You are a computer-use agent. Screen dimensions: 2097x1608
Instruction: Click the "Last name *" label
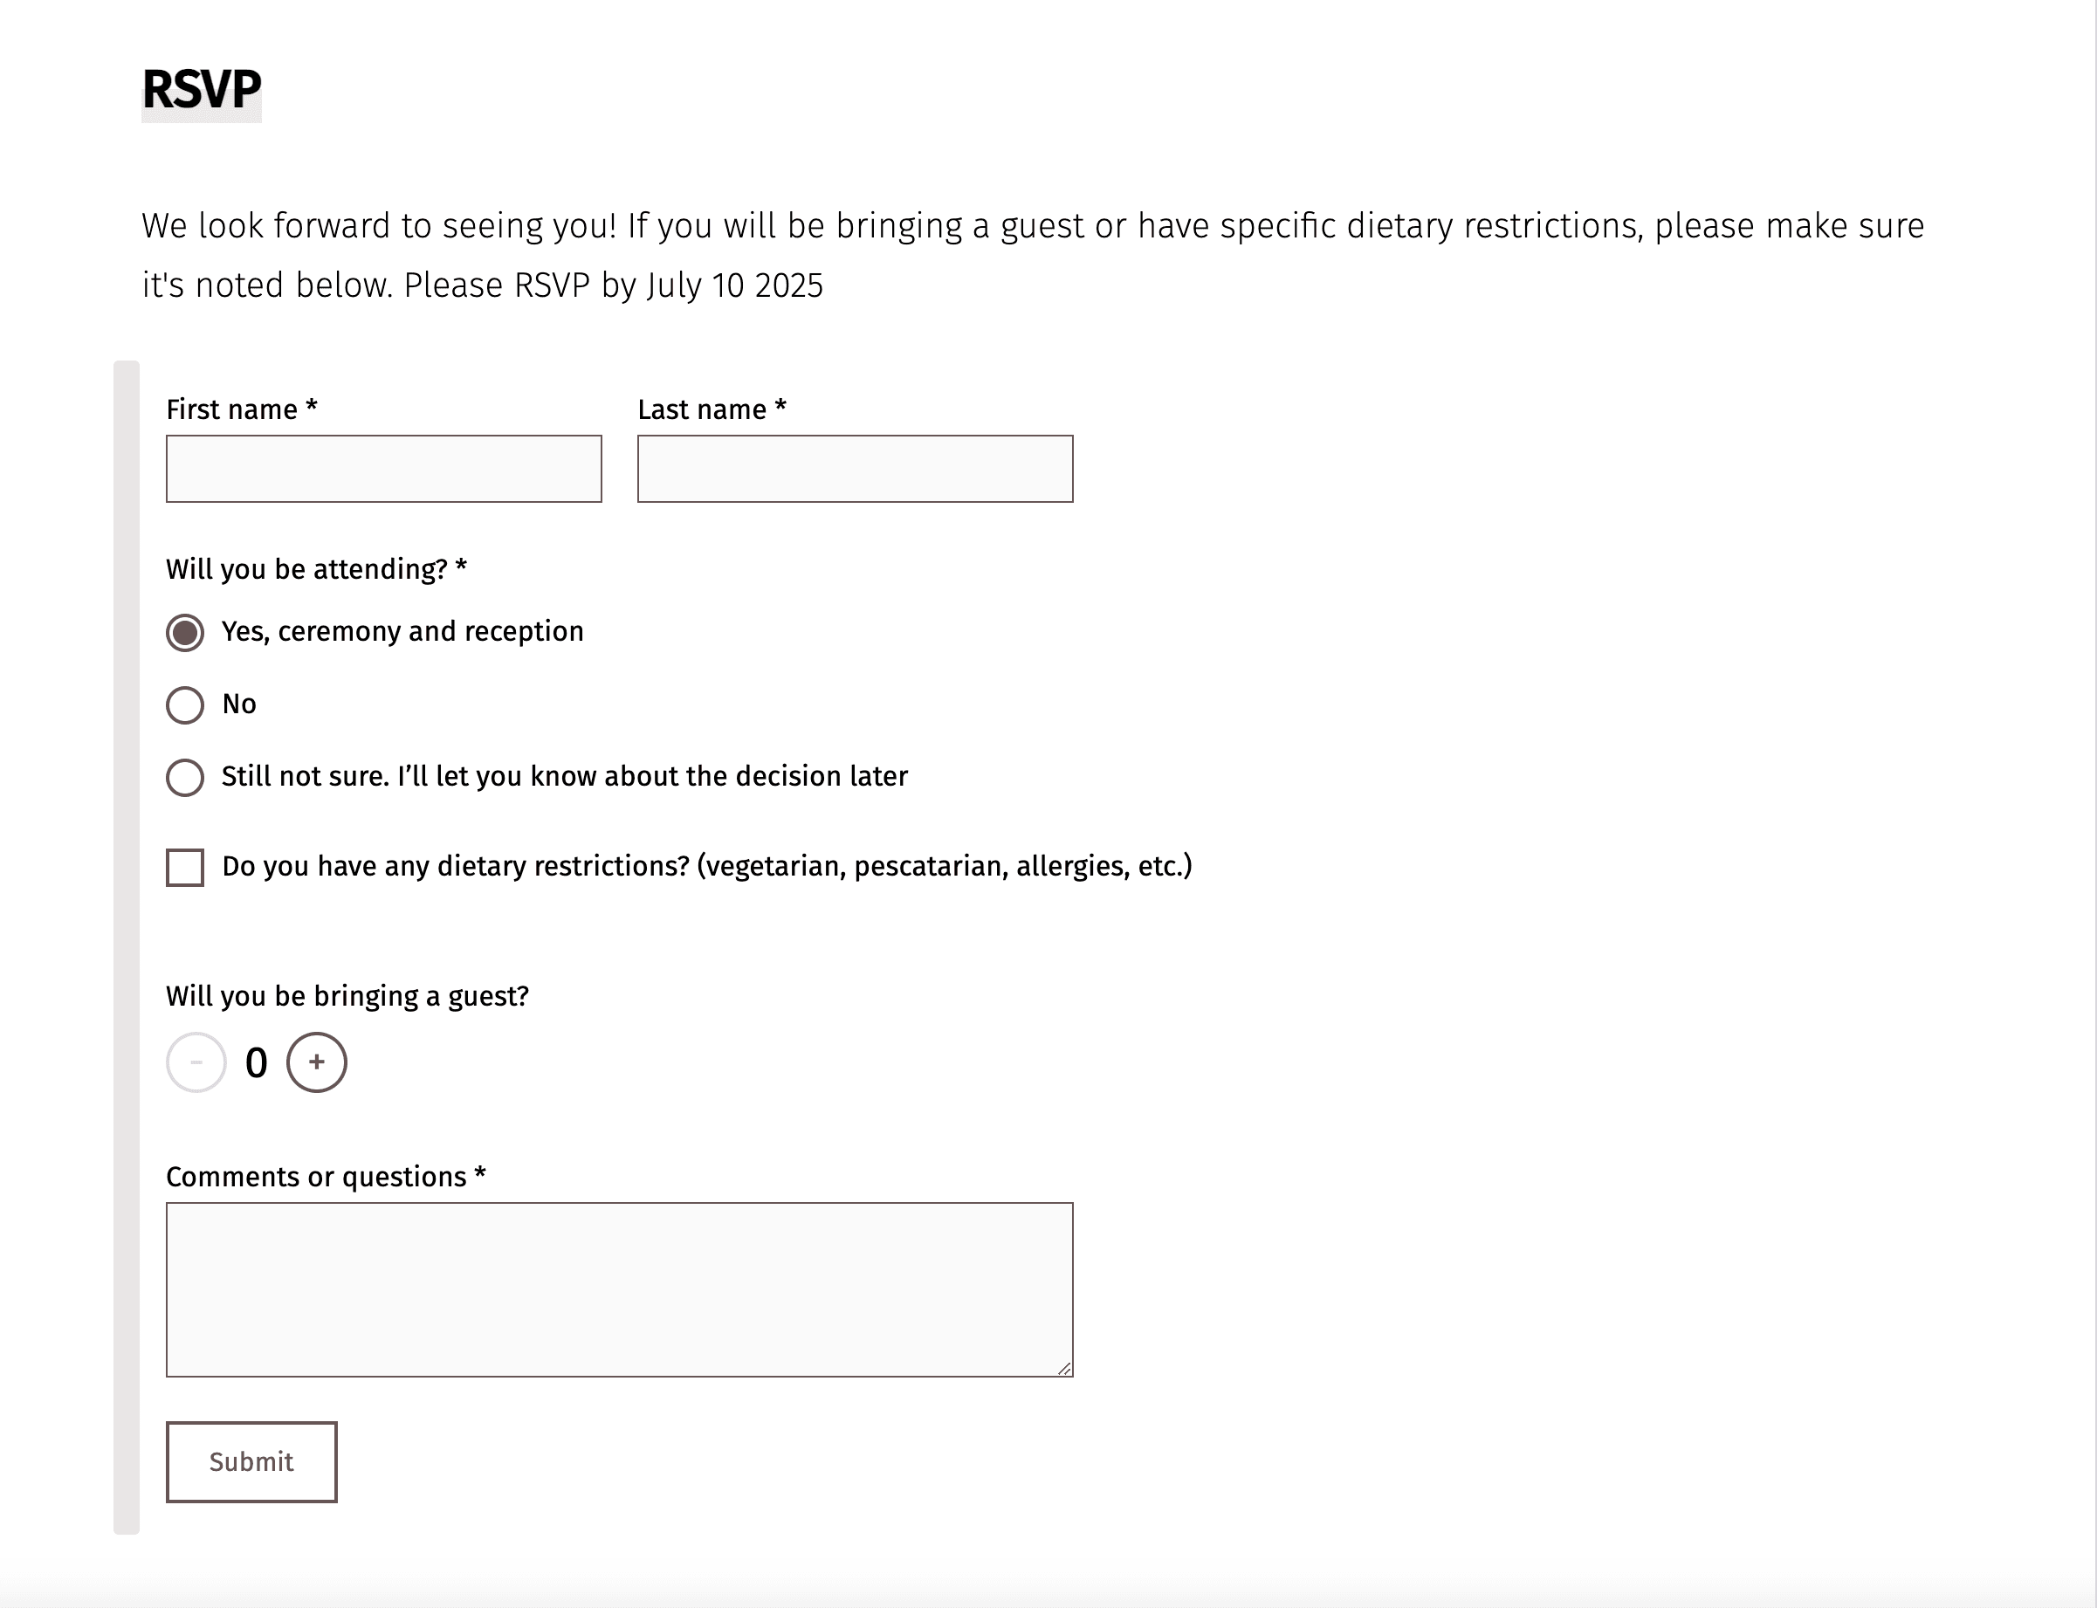coord(712,409)
